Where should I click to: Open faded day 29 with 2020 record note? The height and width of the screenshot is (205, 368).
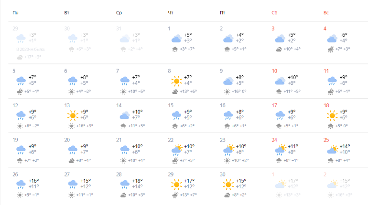pyautogui.click(x=34, y=42)
